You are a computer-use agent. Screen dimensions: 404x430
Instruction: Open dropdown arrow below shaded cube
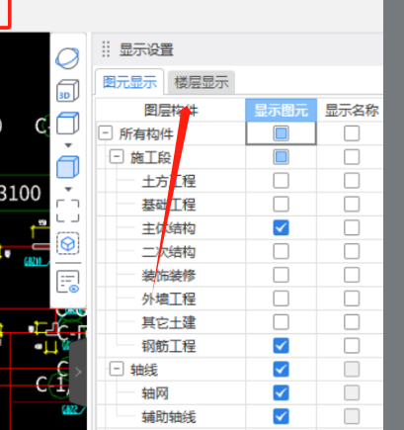pos(68,189)
